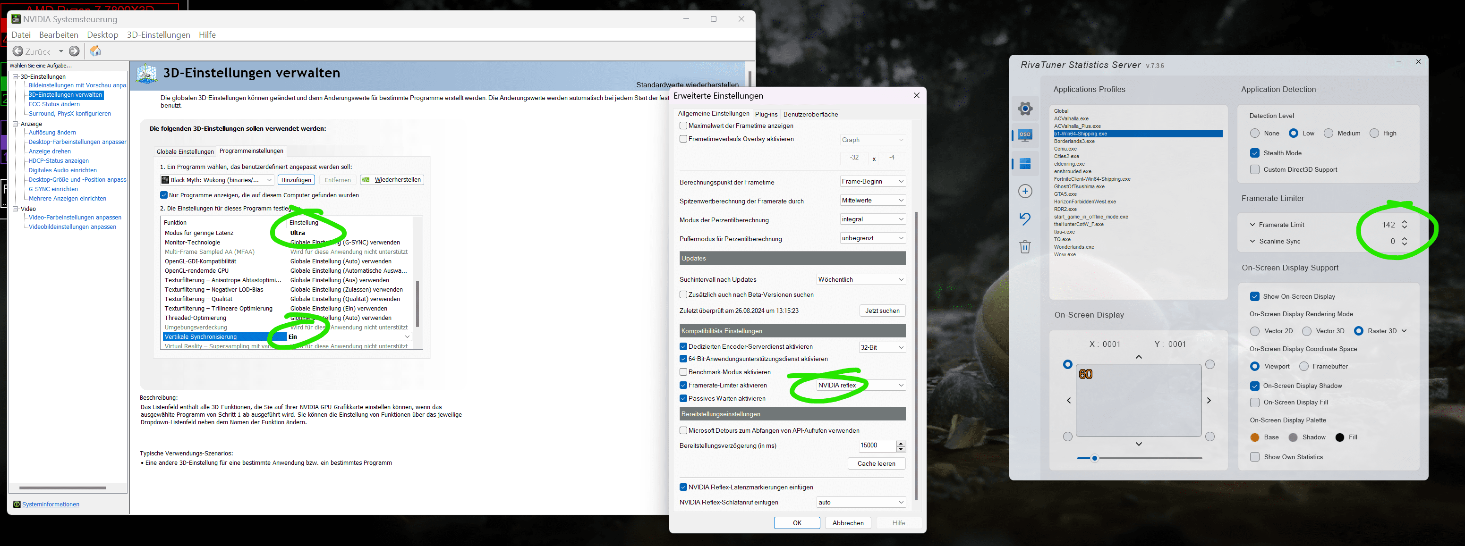Select Medium detection level
This screenshot has height=546, width=1465.
tap(1328, 133)
